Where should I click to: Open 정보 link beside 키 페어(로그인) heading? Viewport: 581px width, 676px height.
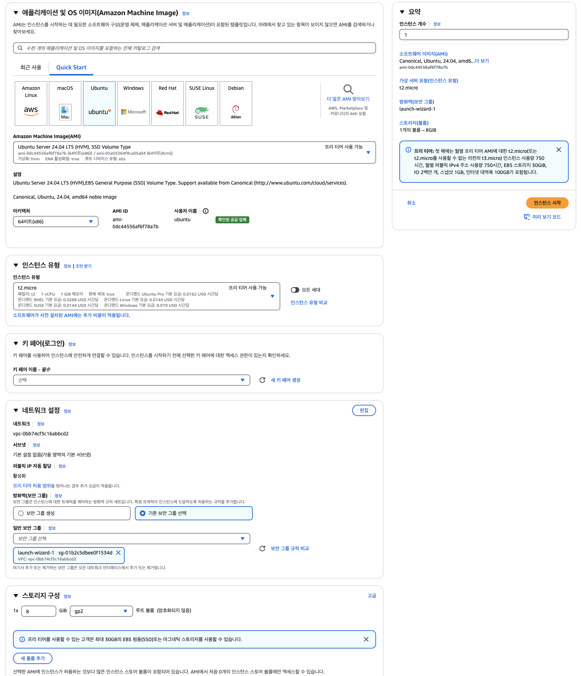click(x=72, y=344)
